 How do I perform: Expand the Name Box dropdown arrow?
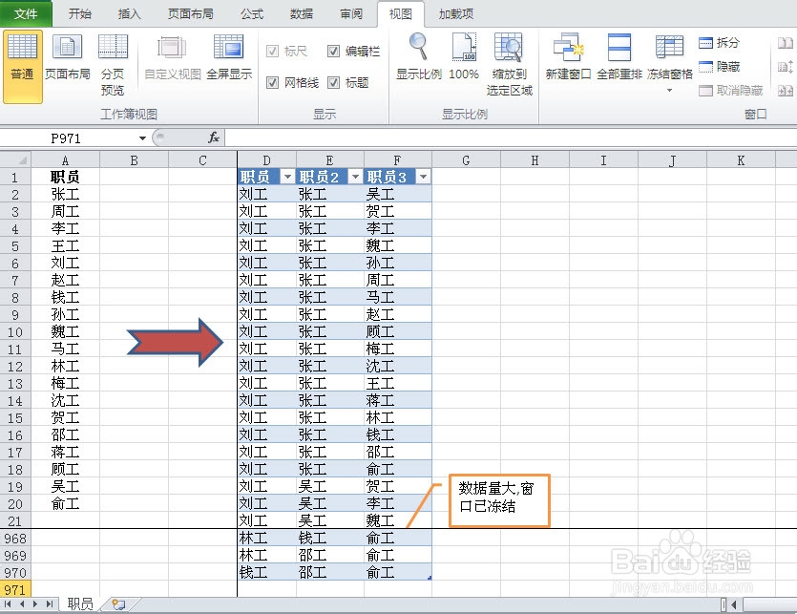pos(143,138)
